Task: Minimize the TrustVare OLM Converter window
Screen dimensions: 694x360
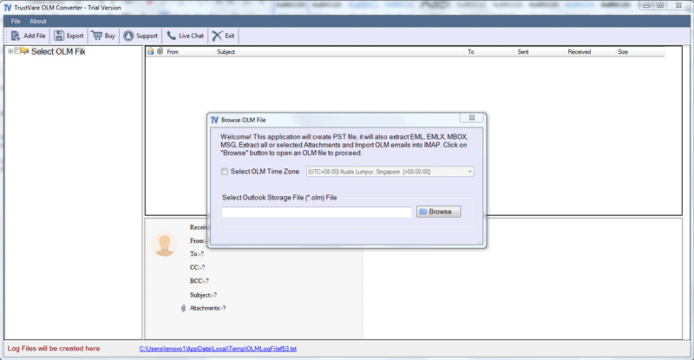Action: point(646,6)
